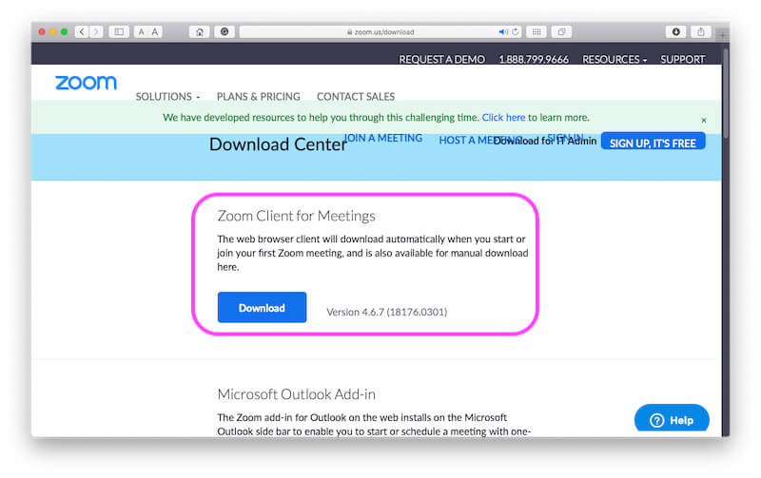Show the Safari sidebar

(x=119, y=32)
